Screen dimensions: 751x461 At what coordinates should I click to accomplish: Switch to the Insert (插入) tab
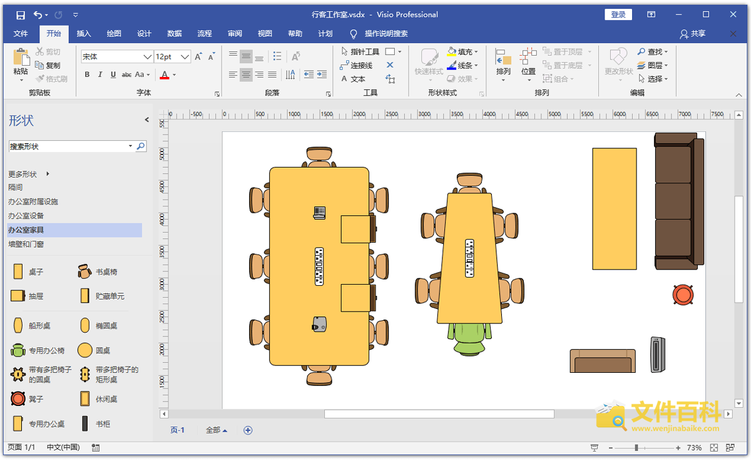[x=84, y=34]
